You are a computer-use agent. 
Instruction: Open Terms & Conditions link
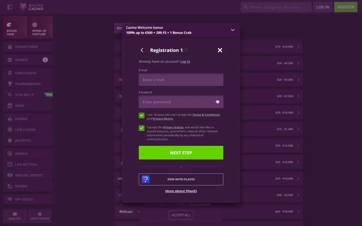pos(206,115)
